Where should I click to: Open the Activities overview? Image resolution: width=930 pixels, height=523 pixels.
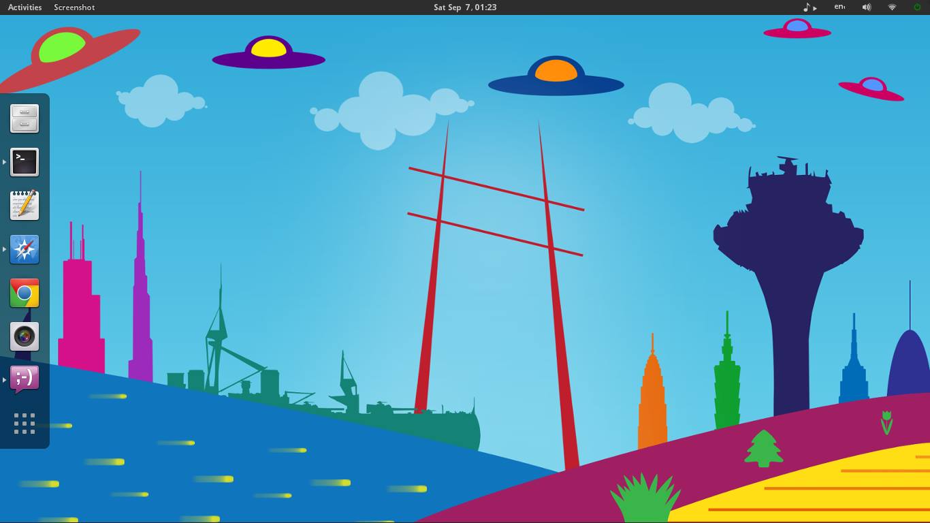(25, 7)
